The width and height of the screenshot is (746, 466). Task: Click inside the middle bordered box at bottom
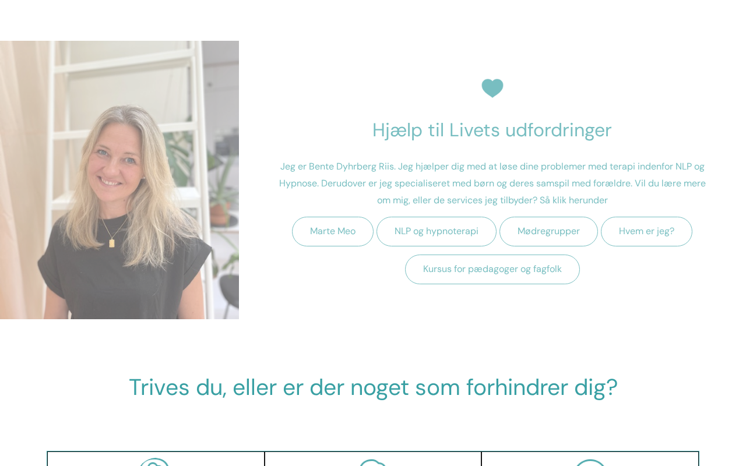[373, 459]
